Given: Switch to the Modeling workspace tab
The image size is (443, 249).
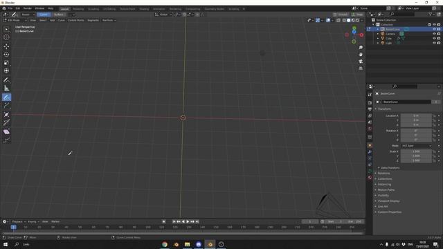Looking at the screenshot, I should [x=78, y=9].
